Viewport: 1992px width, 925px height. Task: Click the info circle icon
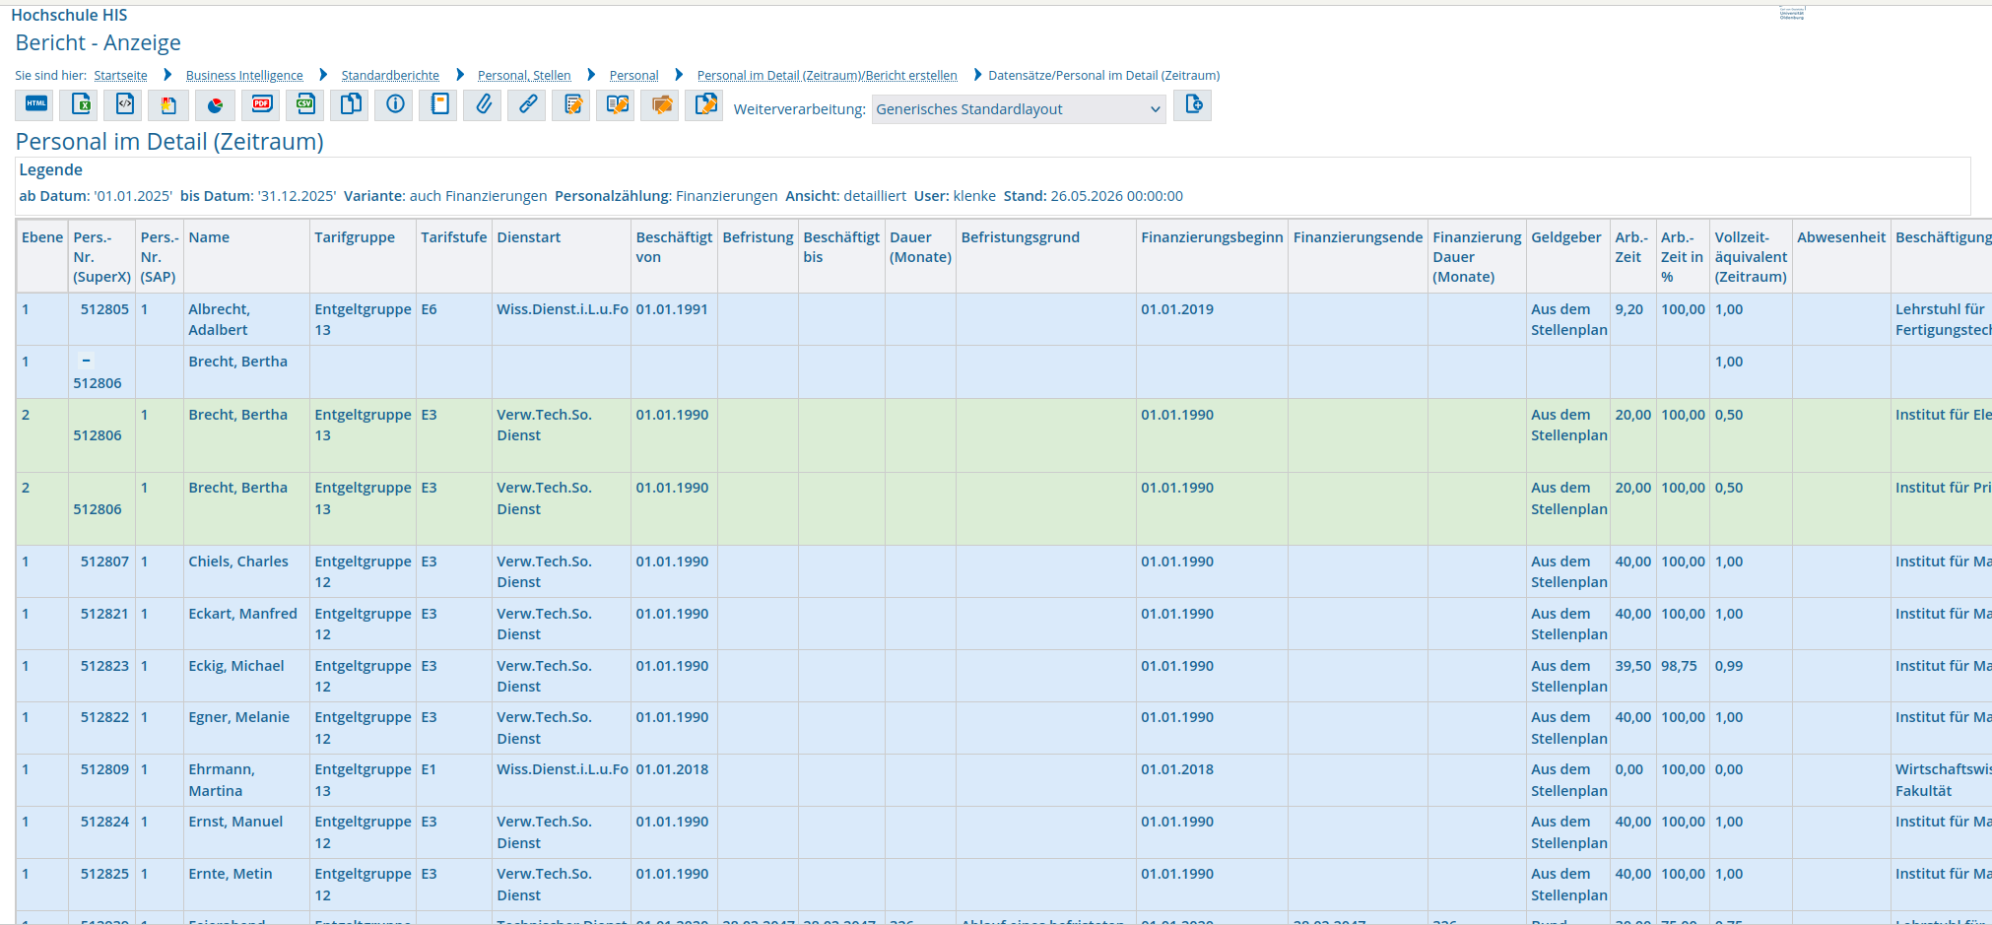pyautogui.click(x=395, y=104)
